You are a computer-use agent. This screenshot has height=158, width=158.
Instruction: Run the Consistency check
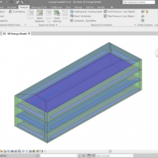[x=17, y=12]
